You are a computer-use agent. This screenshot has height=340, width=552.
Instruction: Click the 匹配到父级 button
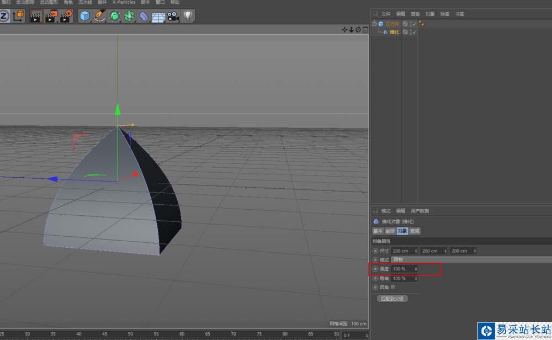(x=392, y=299)
